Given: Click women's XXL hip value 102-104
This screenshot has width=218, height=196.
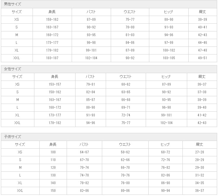Looking at the screenshot, I should coord(166,123).
